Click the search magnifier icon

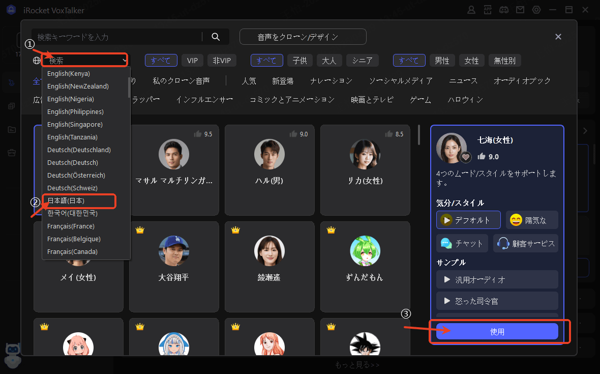[x=216, y=37]
